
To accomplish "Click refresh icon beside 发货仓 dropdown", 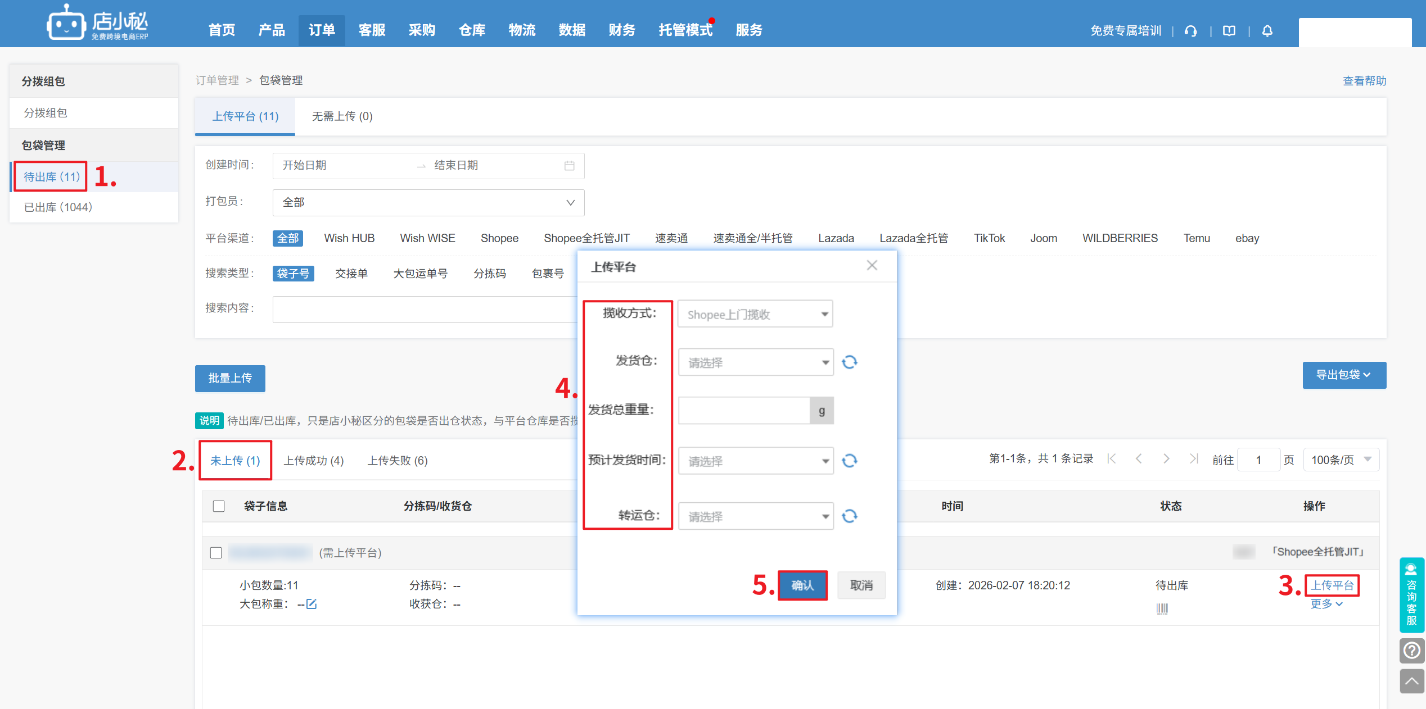I will tap(849, 362).
